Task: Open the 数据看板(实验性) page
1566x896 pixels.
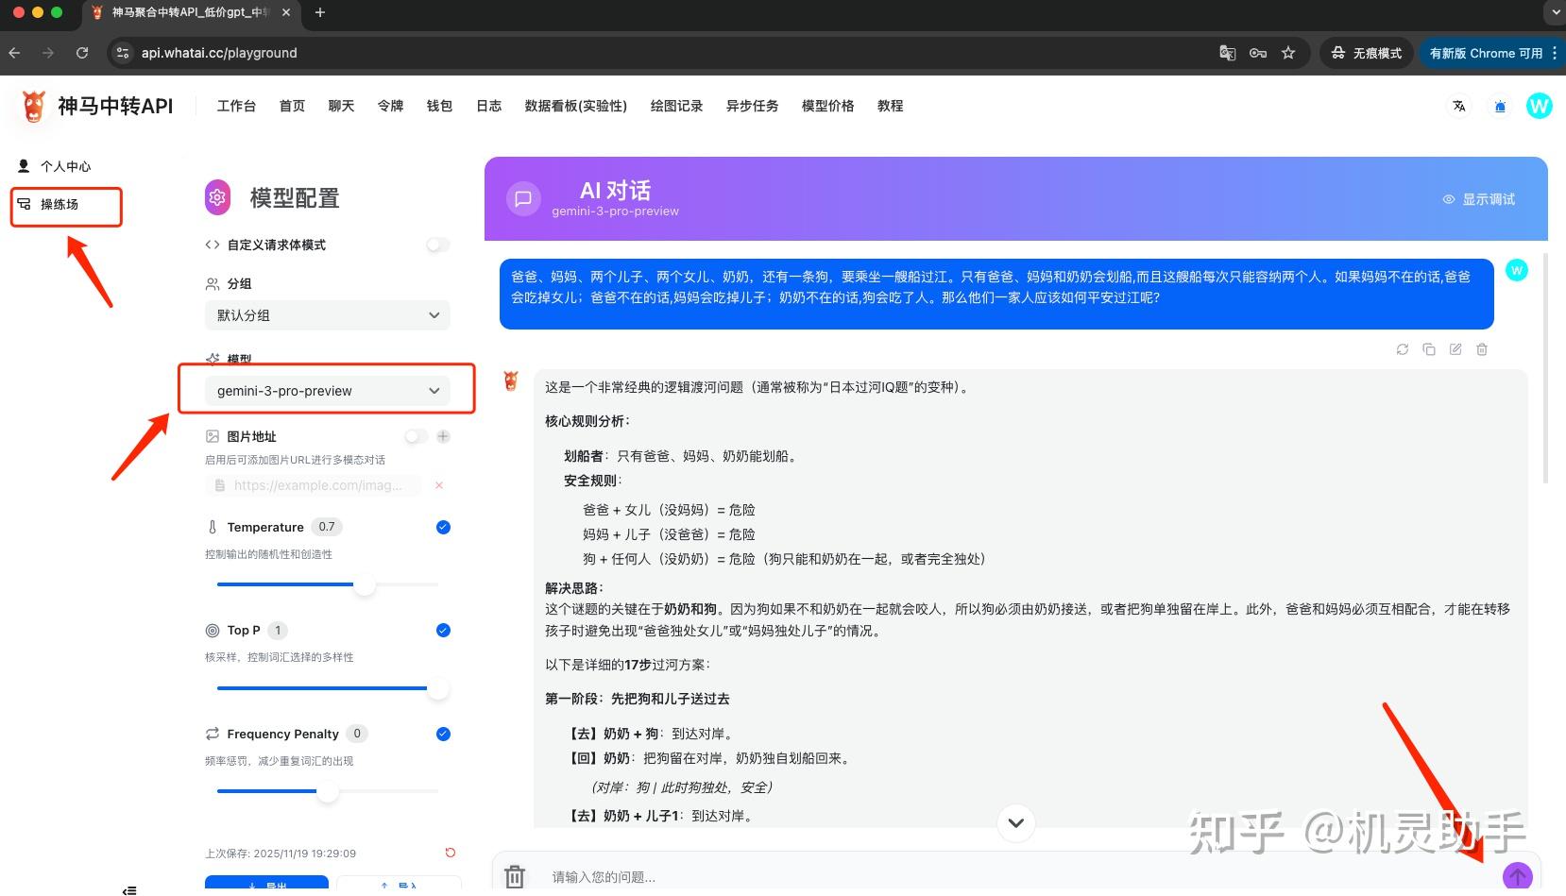Action: click(575, 106)
